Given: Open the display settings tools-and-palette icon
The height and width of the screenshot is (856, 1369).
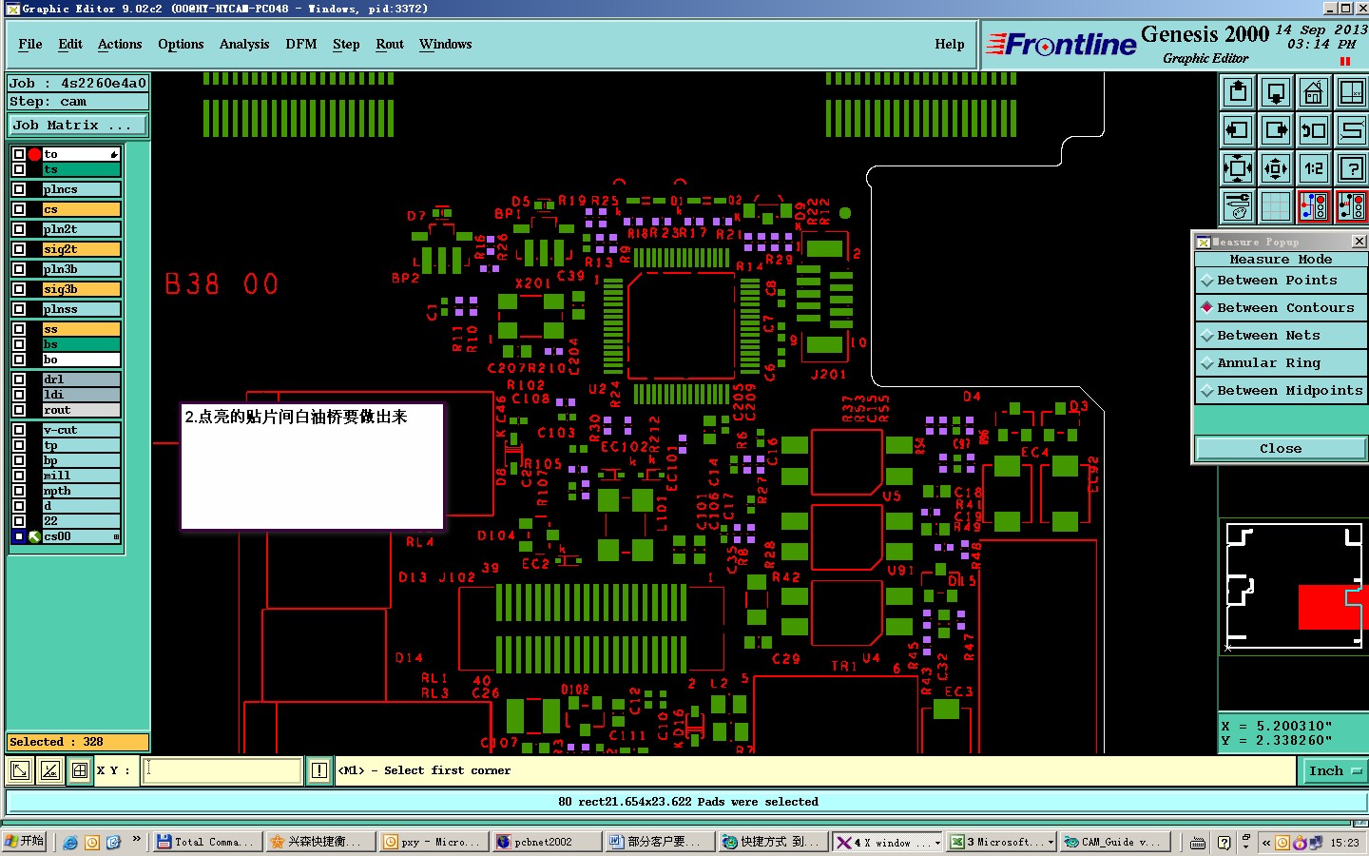Looking at the screenshot, I should pyautogui.click(x=1238, y=206).
